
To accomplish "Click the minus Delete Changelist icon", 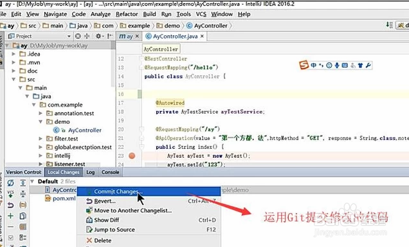I will click(10, 226).
